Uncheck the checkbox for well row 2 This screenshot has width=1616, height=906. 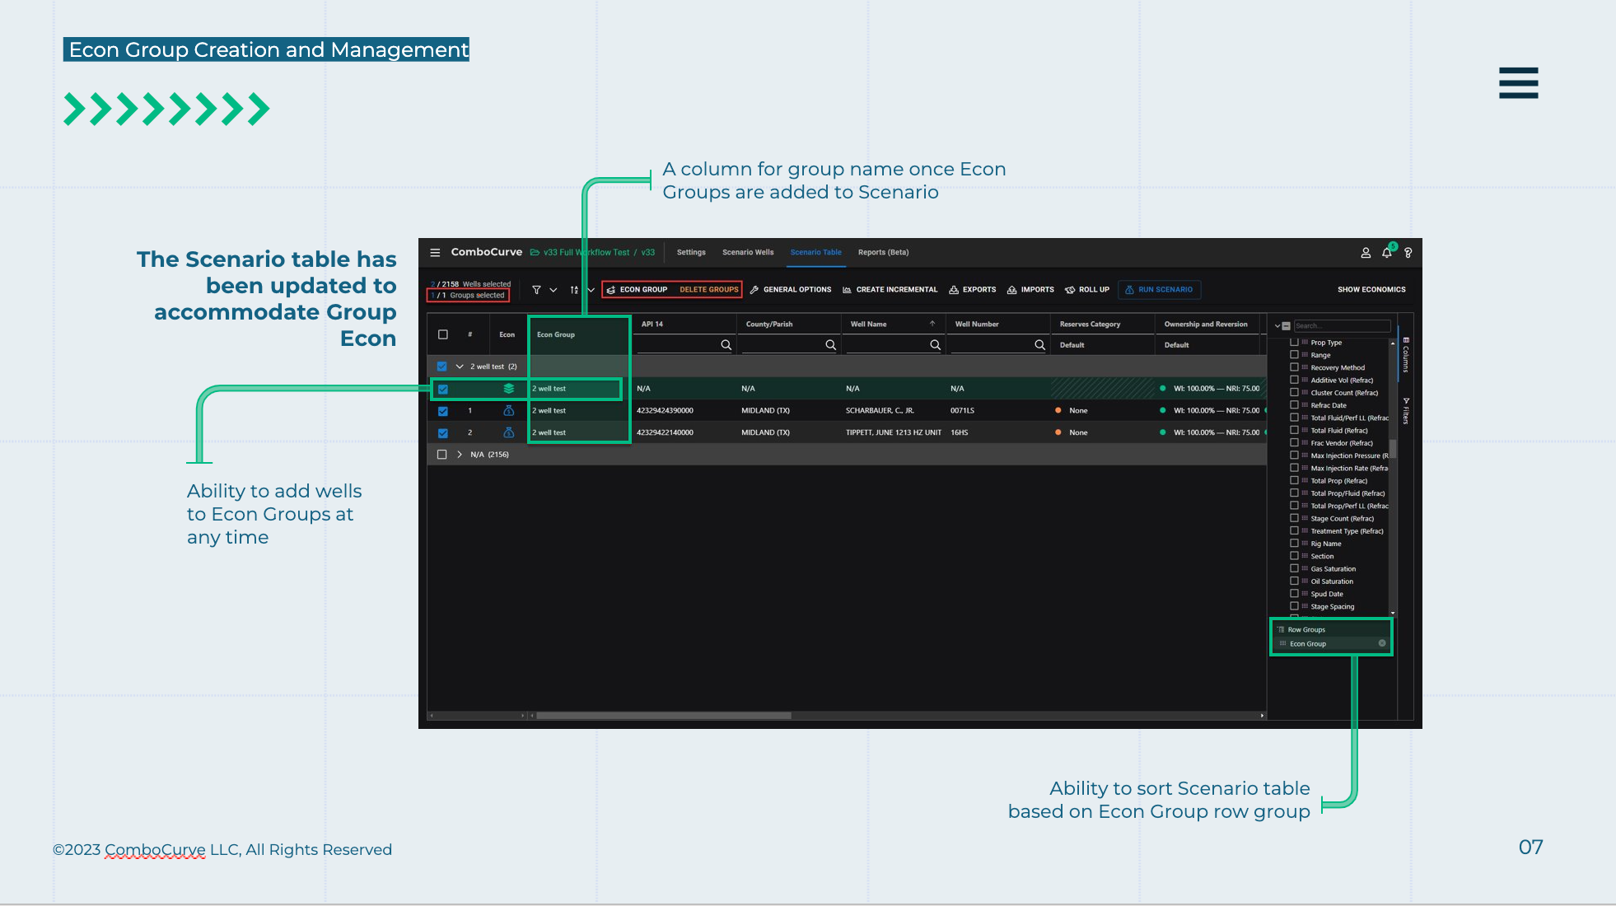coord(443,433)
